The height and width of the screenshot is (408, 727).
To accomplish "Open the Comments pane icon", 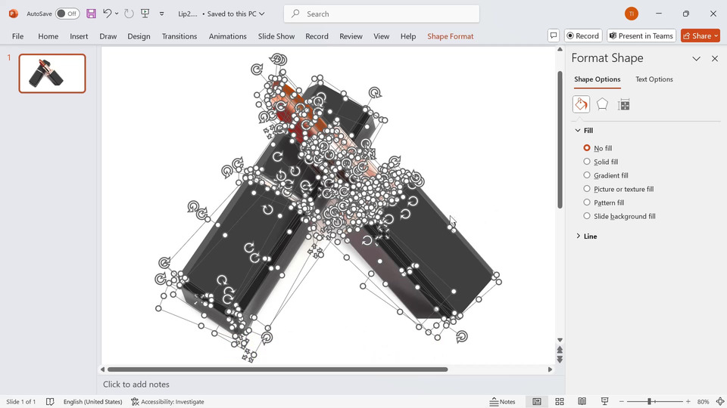I will [553, 36].
